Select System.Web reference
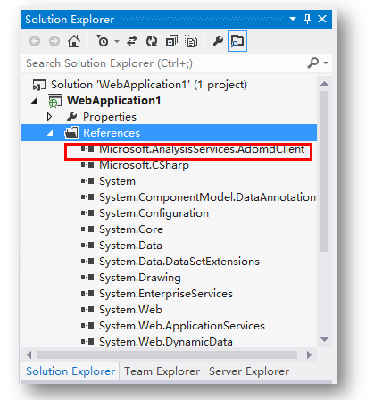Viewport: 374px width, 400px height. pyautogui.click(x=130, y=310)
